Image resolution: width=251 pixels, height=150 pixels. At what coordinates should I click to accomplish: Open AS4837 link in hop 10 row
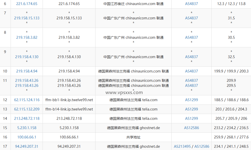click(192, 71)
